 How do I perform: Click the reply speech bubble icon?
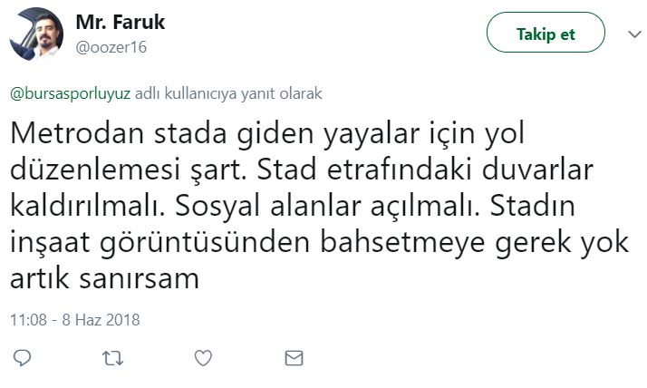pos(23,358)
